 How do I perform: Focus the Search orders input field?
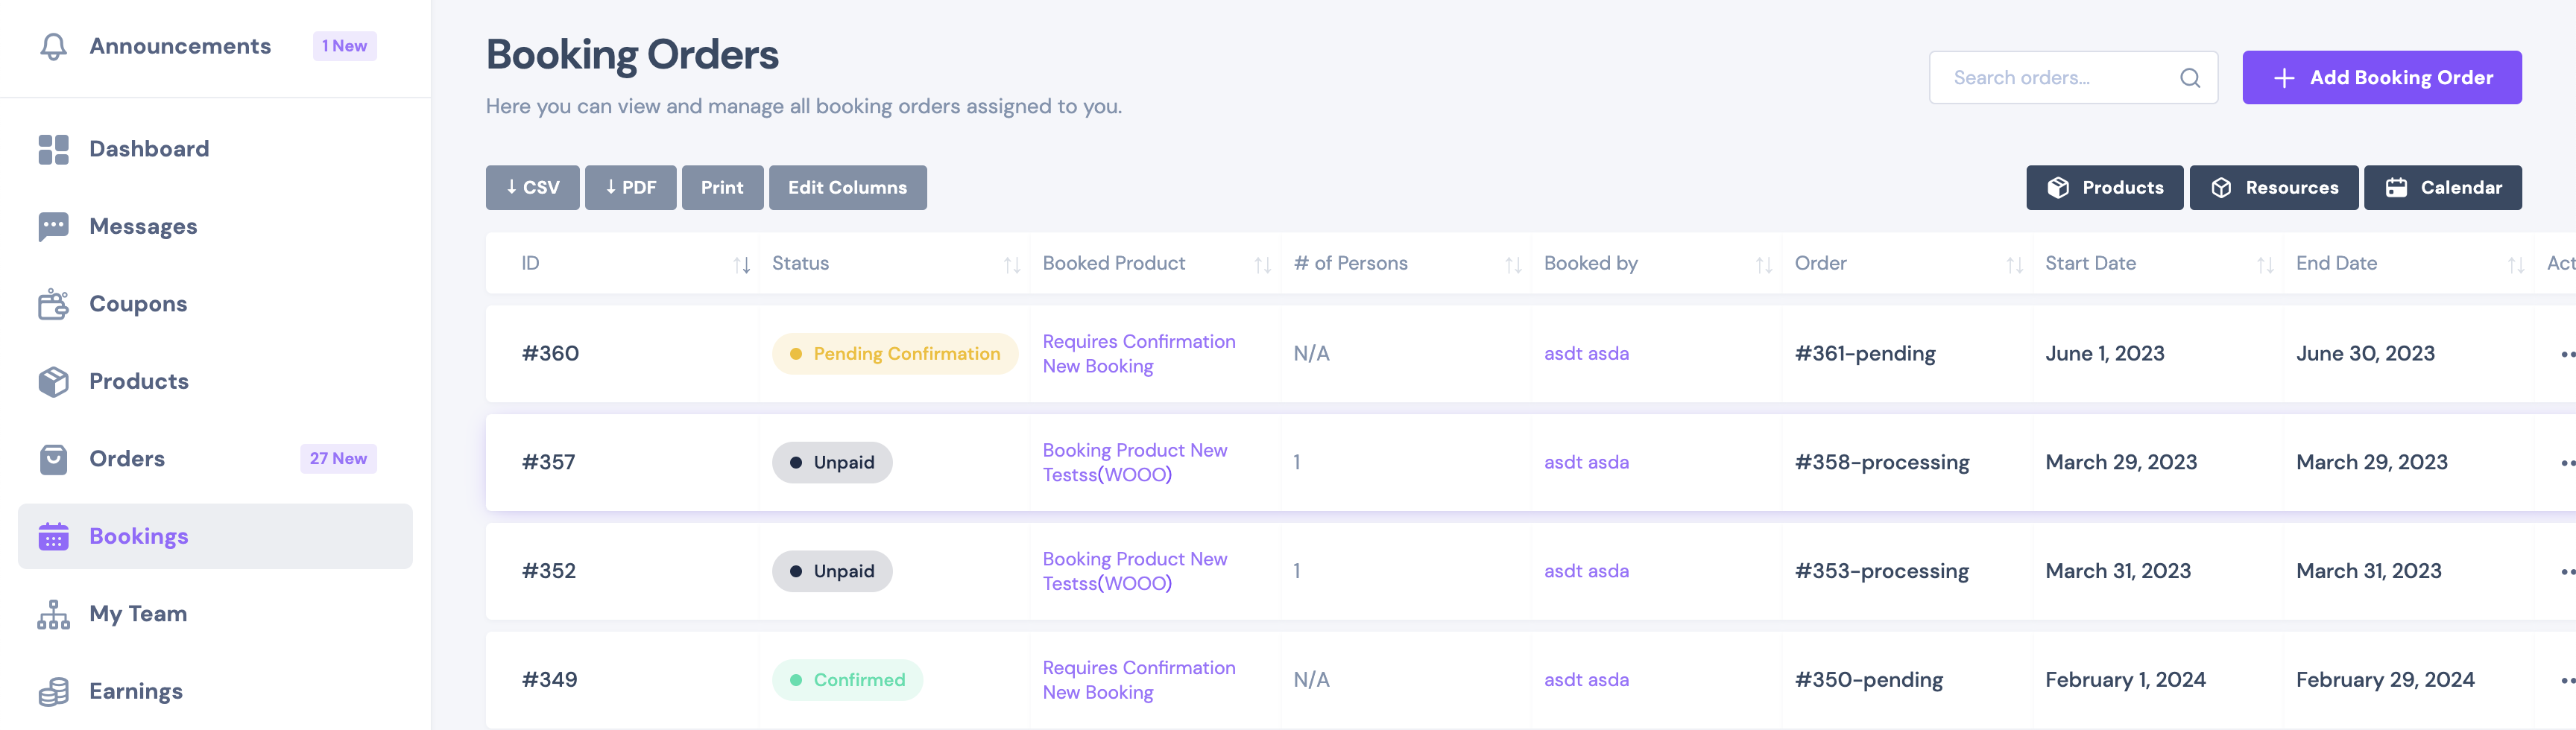point(2073,78)
